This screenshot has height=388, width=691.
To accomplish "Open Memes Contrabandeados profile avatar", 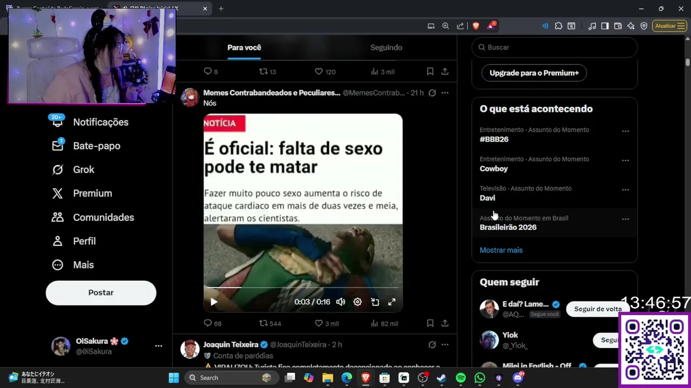I will pos(189,98).
